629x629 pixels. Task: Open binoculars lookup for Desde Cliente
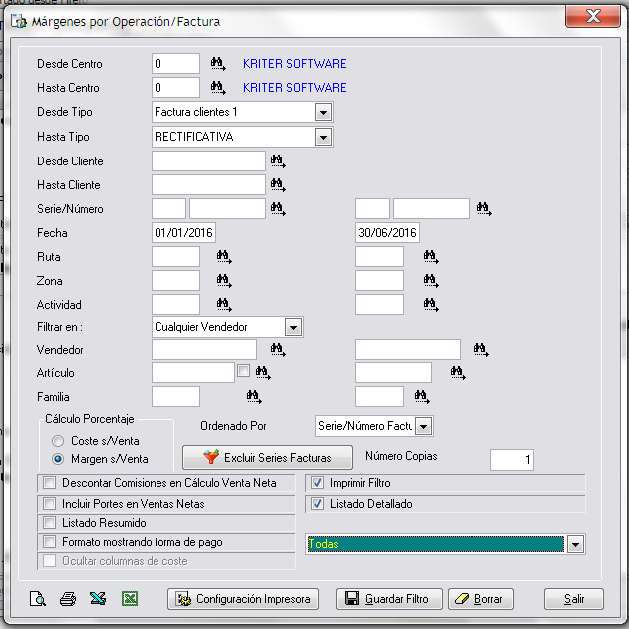[x=278, y=161]
